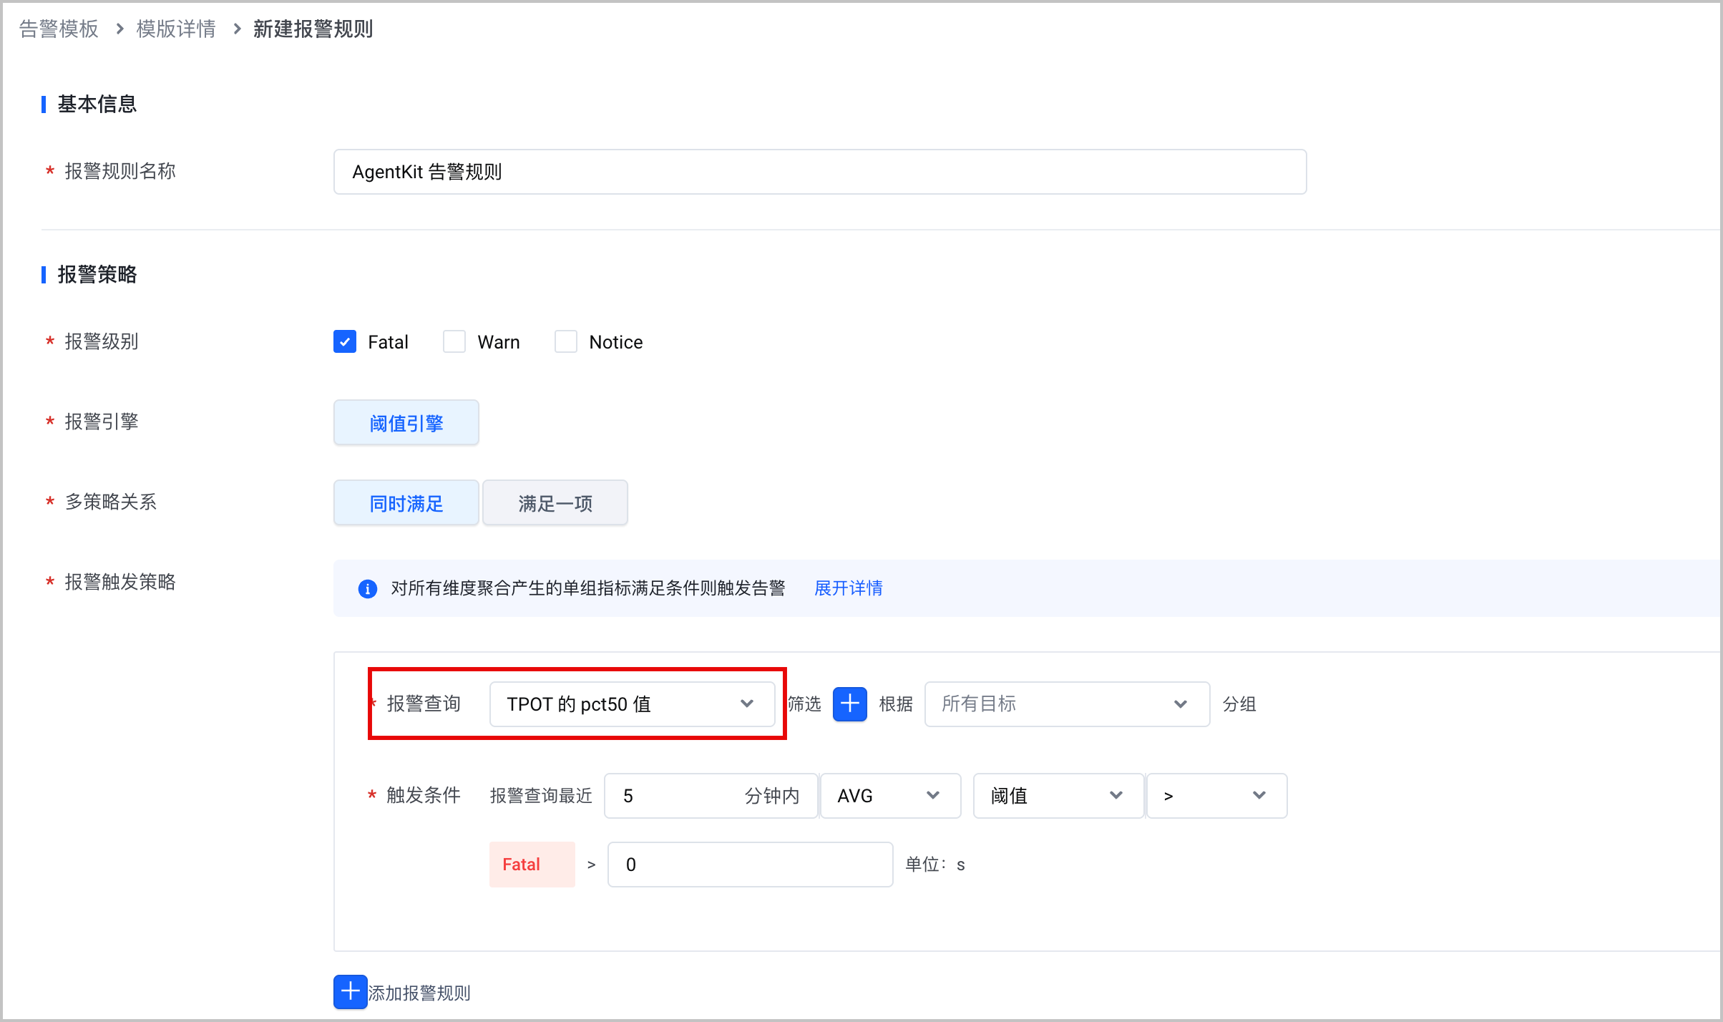
Task: Click the breadcrumb arrow after 告警模板
Action: [x=119, y=29]
